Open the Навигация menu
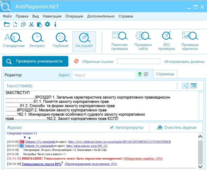The image size is (207, 170). [x=52, y=16]
